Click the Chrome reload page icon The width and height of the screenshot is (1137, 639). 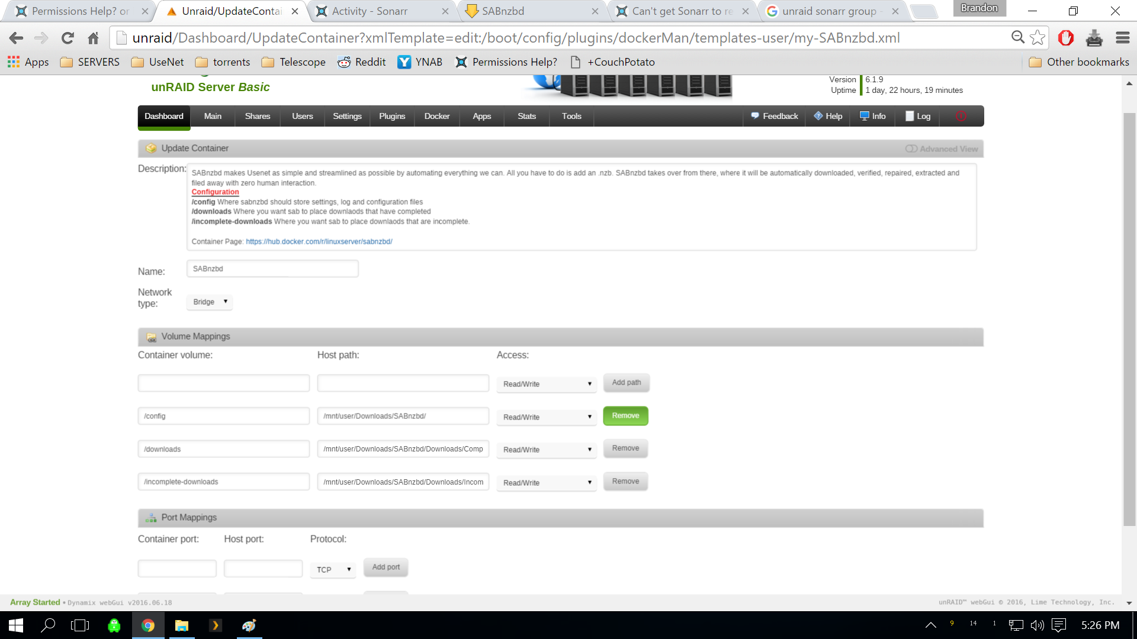(x=68, y=38)
